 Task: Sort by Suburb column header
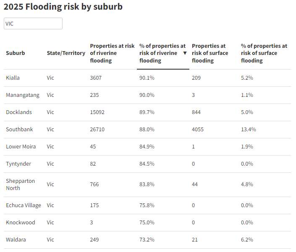pos(16,53)
